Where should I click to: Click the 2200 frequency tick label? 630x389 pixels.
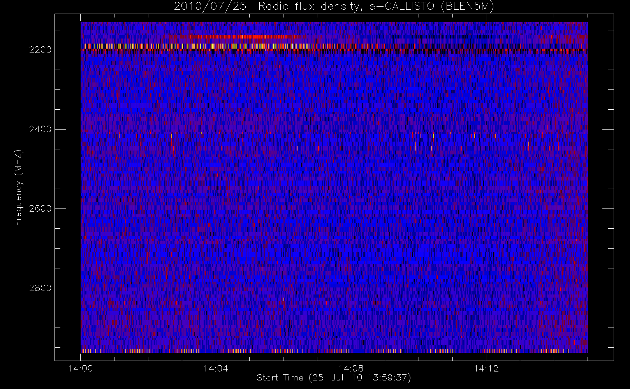(x=40, y=50)
